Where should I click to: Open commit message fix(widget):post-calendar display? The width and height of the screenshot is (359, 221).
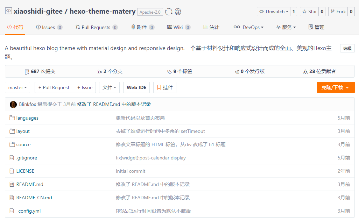pyautogui.click(x=151, y=158)
